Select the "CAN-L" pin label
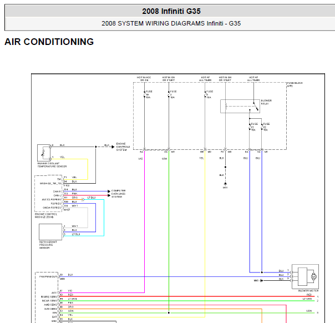 [57, 195]
